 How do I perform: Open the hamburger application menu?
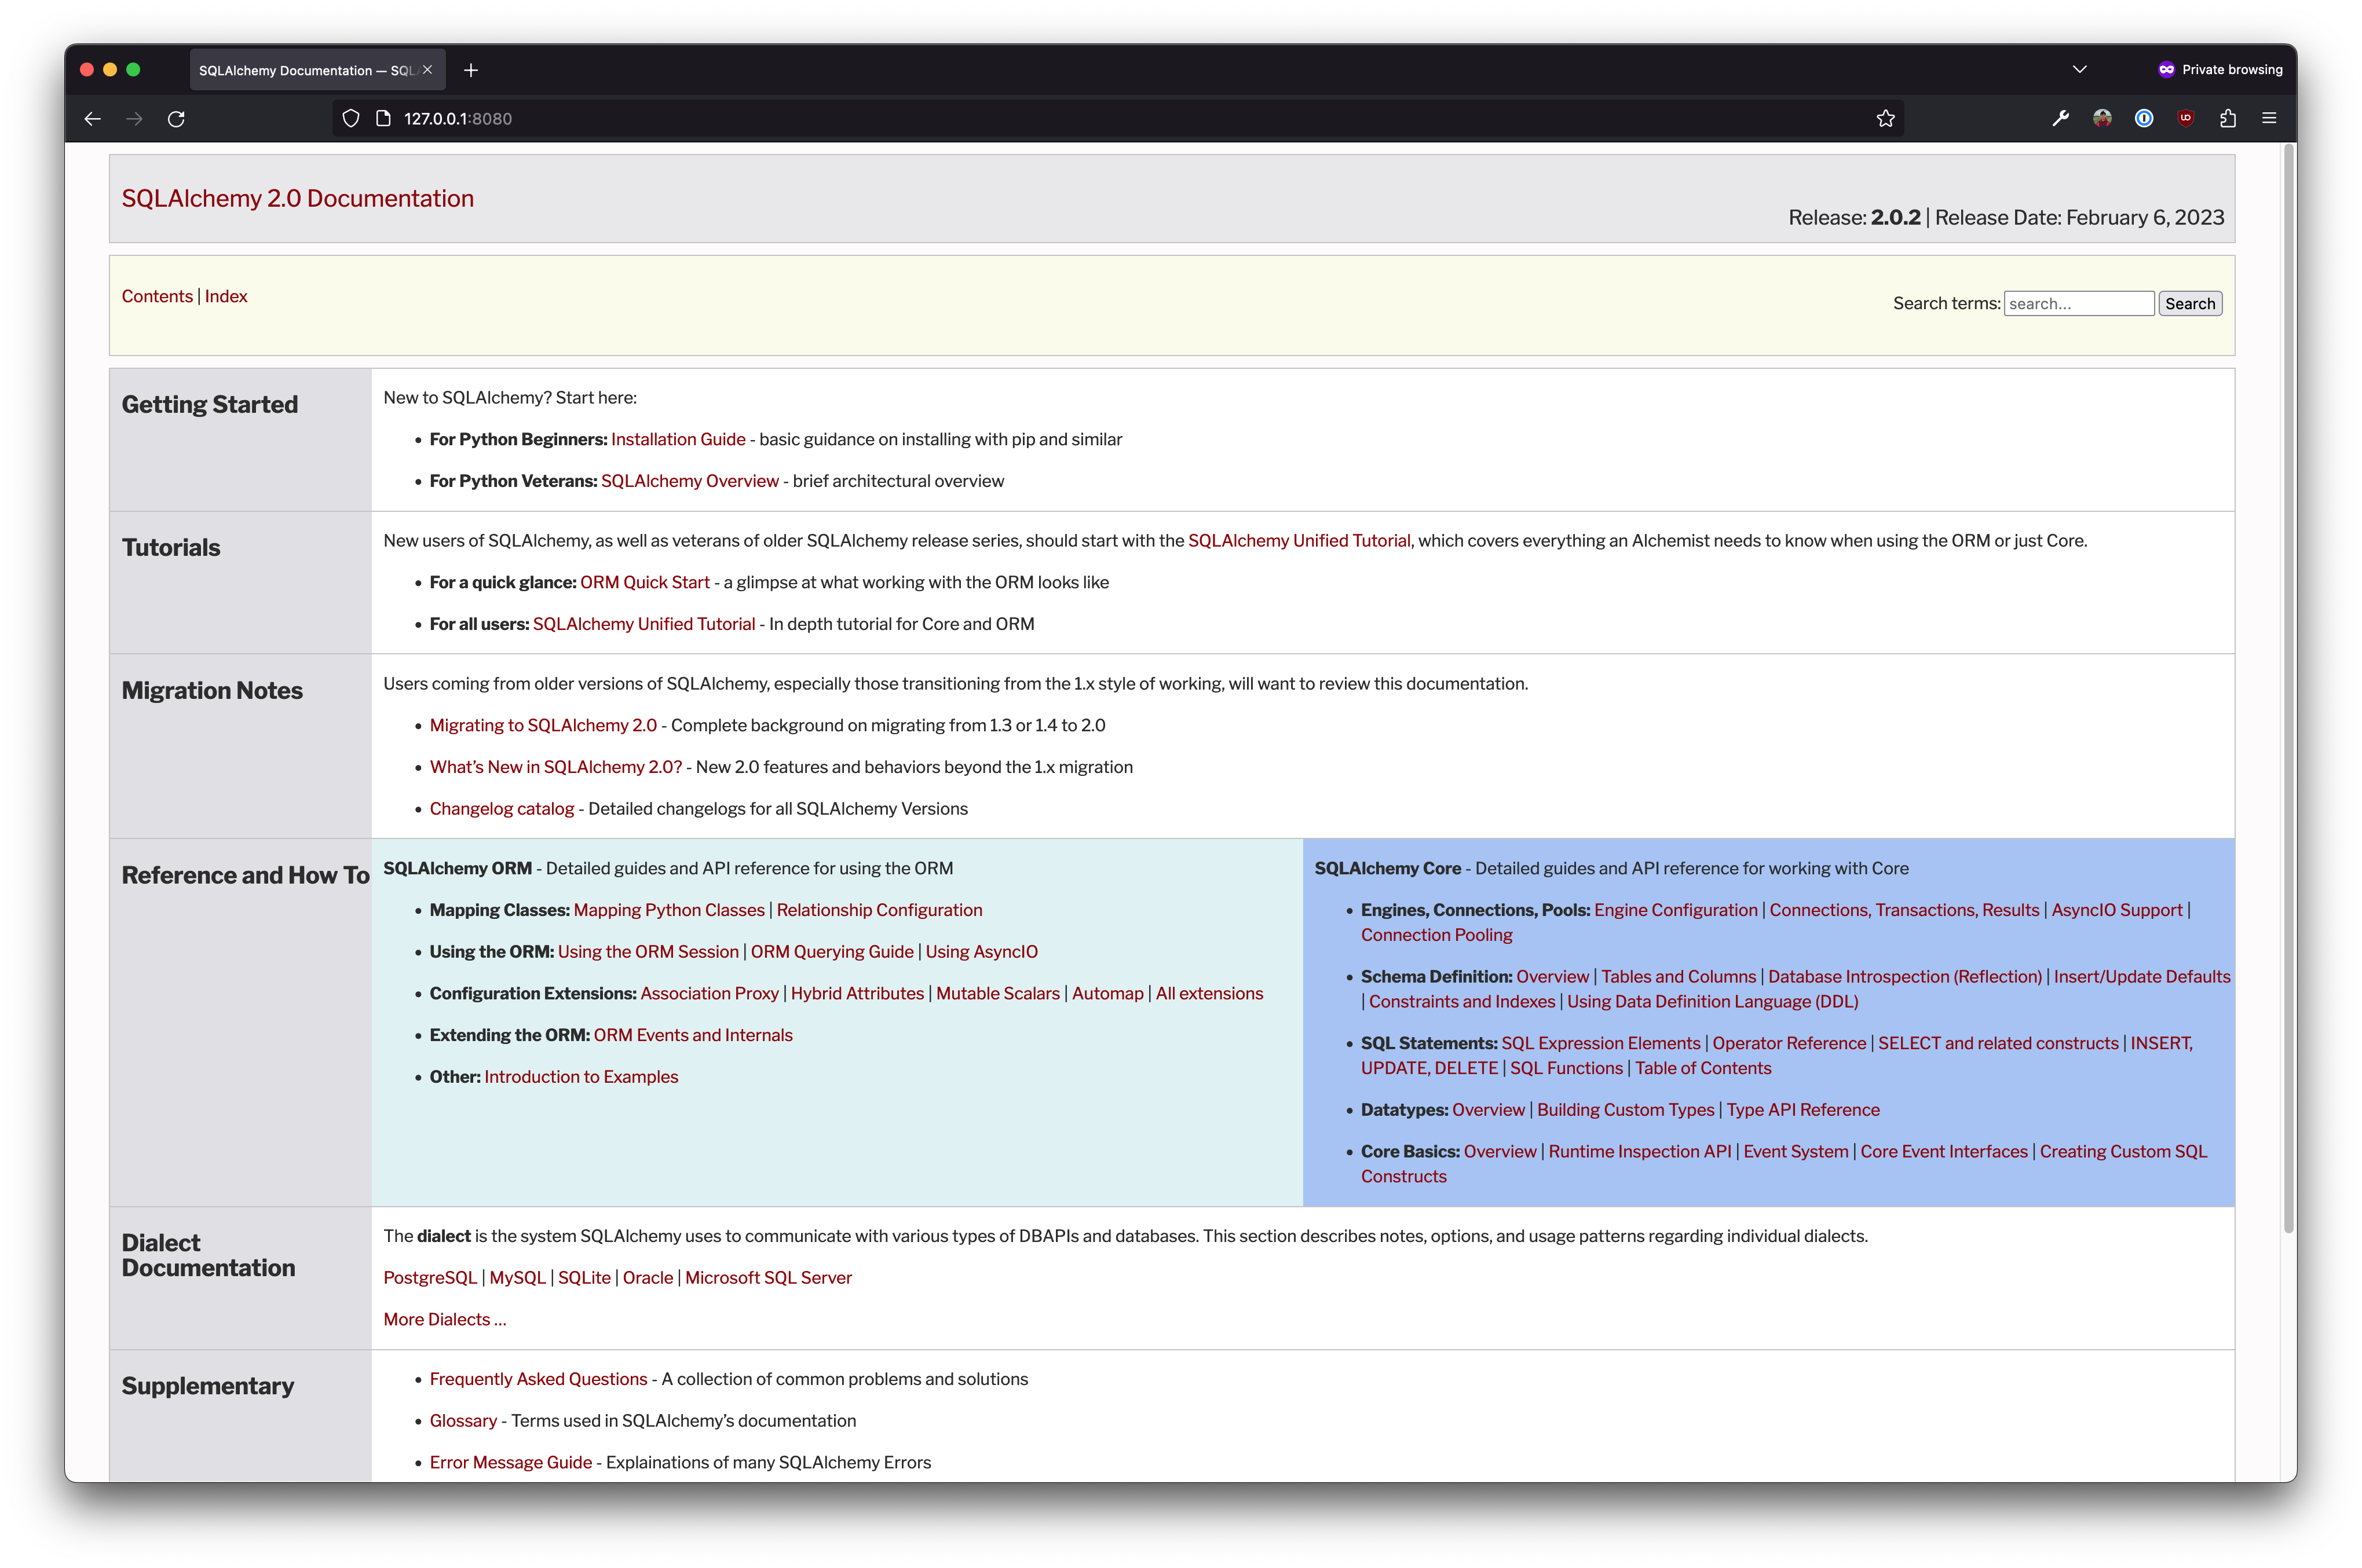tap(2269, 119)
